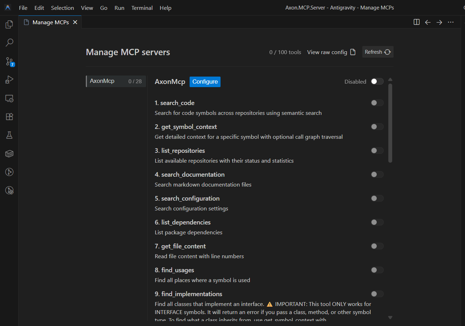Enable the find_usages tool toggle
Screen dimensions: 465x326
point(377,270)
